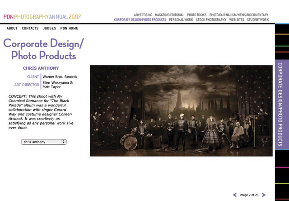Select Corporate Design/Photo Products in top navigation

pyautogui.click(x=140, y=19)
